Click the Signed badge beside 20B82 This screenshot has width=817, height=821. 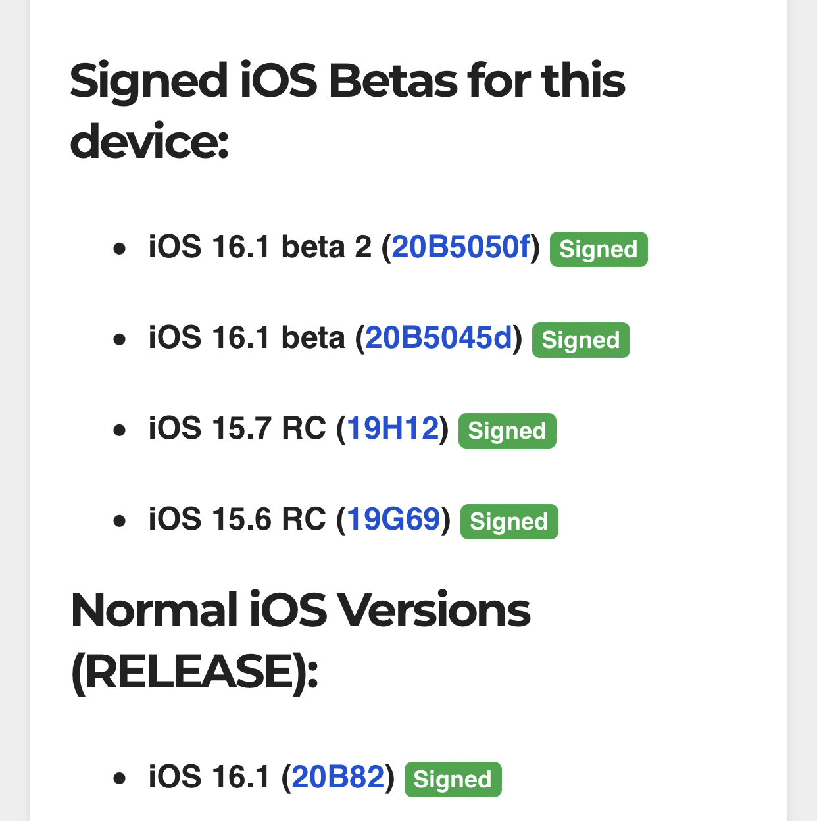pyautogui.click(x=453, y=780)
